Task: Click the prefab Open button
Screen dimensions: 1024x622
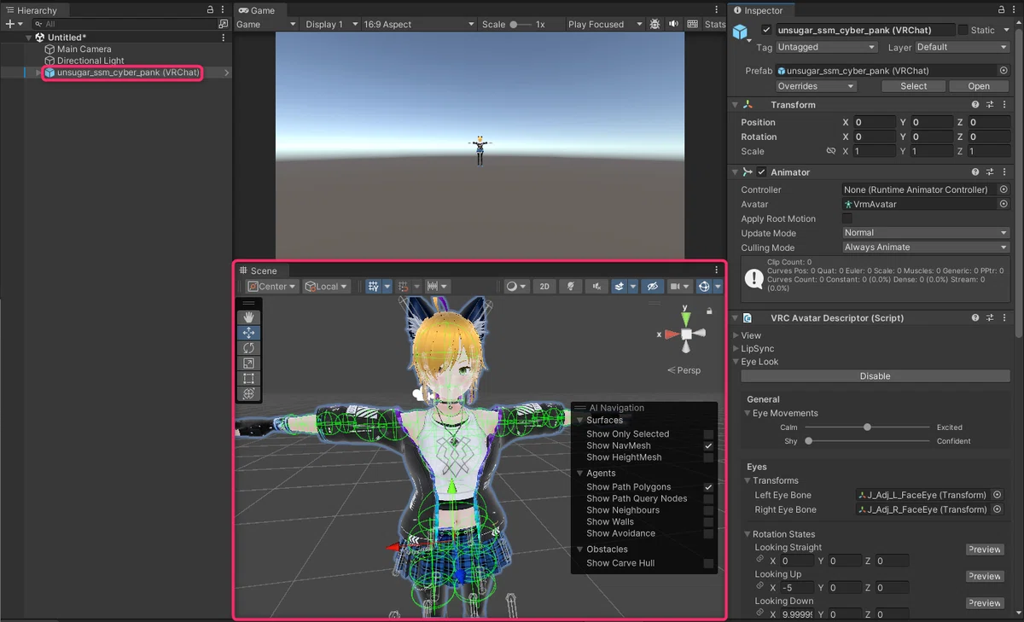Action: tap(979, 86)
